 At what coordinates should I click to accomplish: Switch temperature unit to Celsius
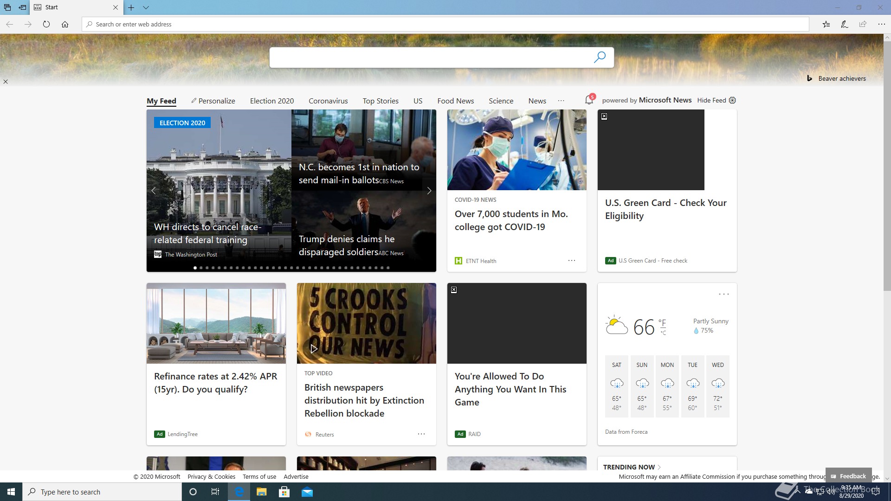coord(663,333)
